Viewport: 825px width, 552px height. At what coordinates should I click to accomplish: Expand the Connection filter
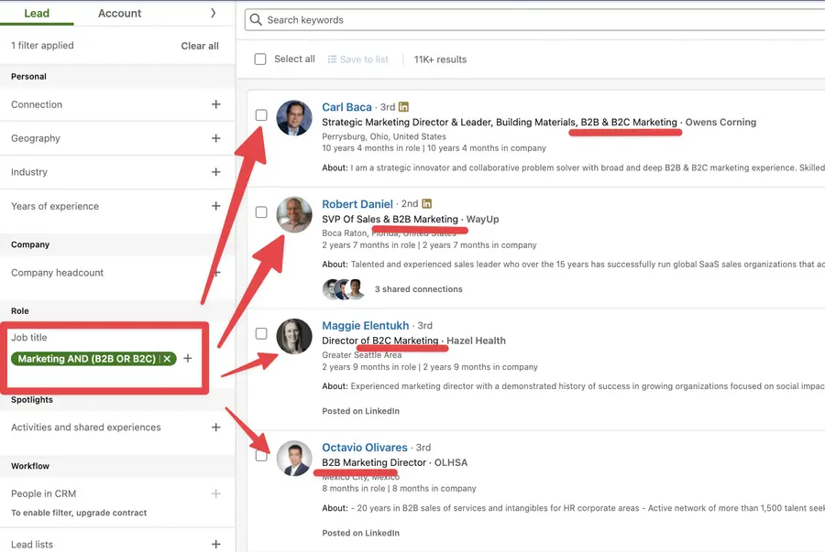(x=216, y=104)
